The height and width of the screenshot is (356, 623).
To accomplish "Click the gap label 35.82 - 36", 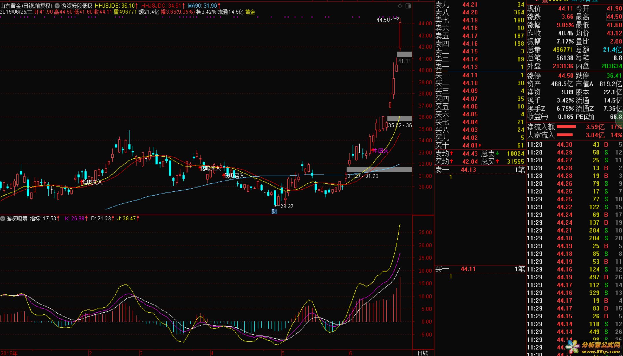I will tap(400, 125).
